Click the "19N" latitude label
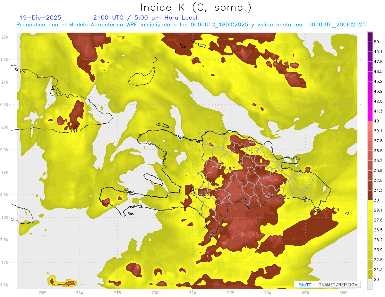This screenshot has height=297, width=385. [x=5, y=172]
